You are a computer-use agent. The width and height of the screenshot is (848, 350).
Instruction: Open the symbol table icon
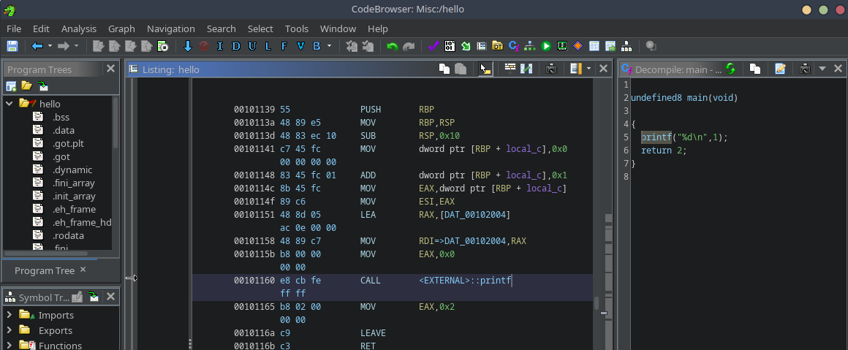[x=594, y=47]
